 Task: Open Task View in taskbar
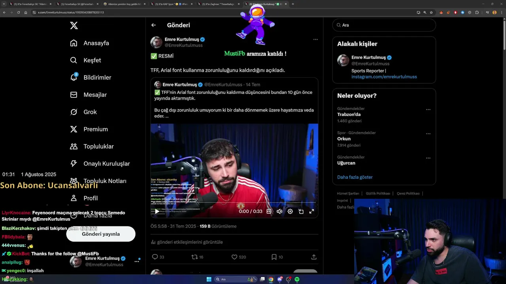pos(262,279)
